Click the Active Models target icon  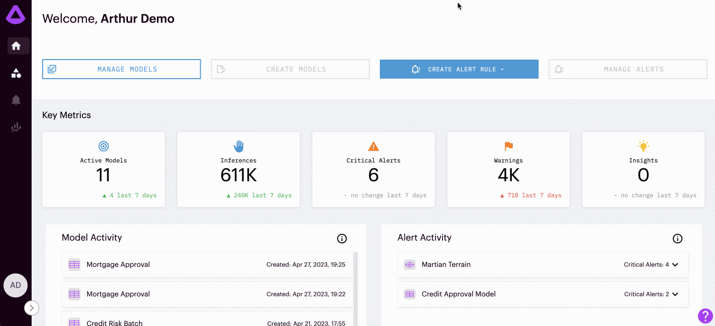tap(103, 146)
